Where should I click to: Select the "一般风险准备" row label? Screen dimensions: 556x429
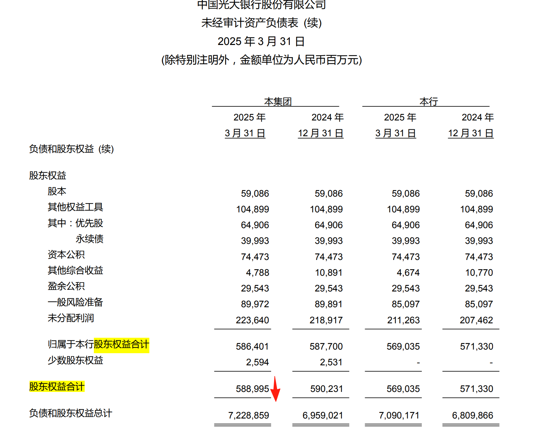point(75,302)
